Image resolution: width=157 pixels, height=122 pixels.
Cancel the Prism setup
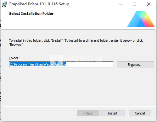click(140, 113)
